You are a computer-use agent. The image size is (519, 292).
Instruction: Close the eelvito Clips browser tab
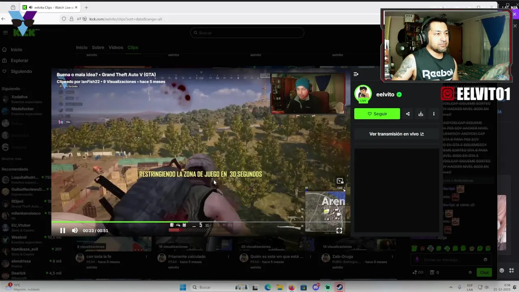pyautogui.click(x=76, y=7)
